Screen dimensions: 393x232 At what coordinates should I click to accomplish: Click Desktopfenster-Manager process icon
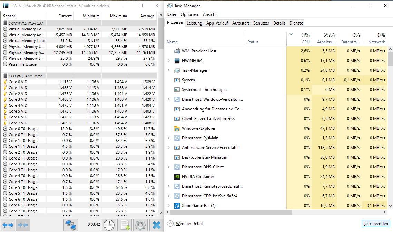coord(177,157)
